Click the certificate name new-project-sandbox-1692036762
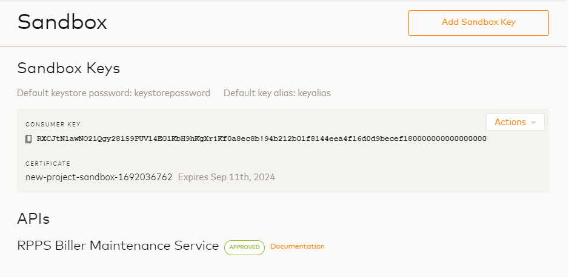The width and height of the screenshot is (569, 277). click(99, 177)
